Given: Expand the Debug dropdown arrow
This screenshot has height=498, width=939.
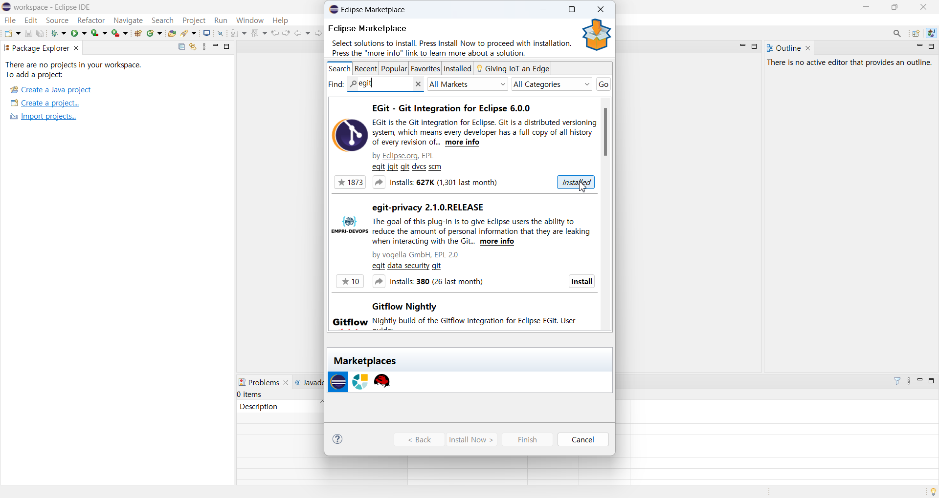Looking at the screenshot, I should tap(64, 34).
